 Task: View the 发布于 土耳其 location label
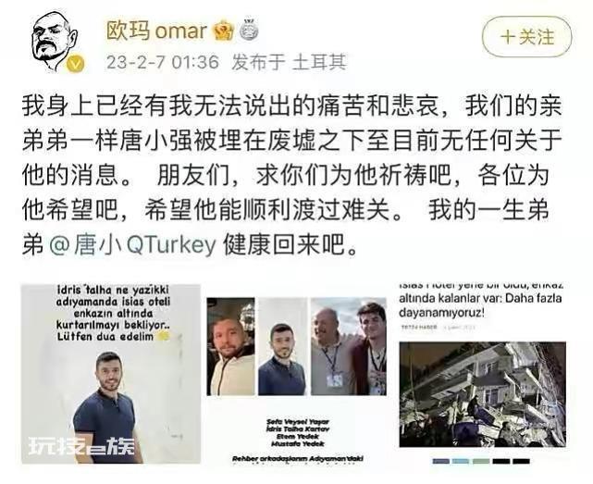point(290,62)
